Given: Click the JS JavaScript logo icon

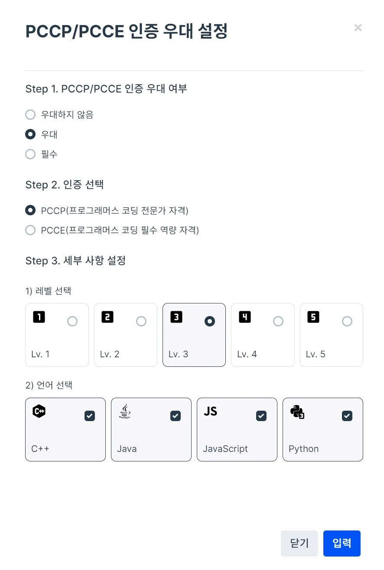Looking at the screenshot, I should 211,411.
